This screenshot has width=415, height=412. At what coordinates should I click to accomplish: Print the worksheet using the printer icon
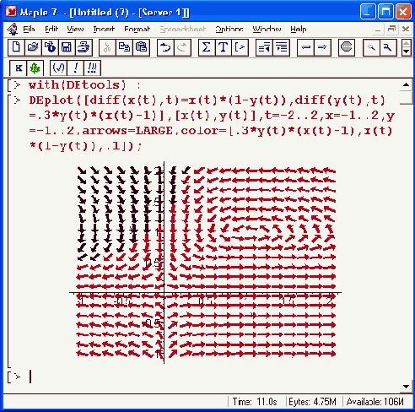point(84,47)
